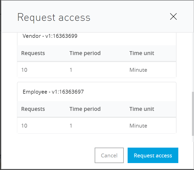The height and width of the screenshot is (170, 194).
Task: Select the Employee Minute time unit cell
Action: coord(138,126)
